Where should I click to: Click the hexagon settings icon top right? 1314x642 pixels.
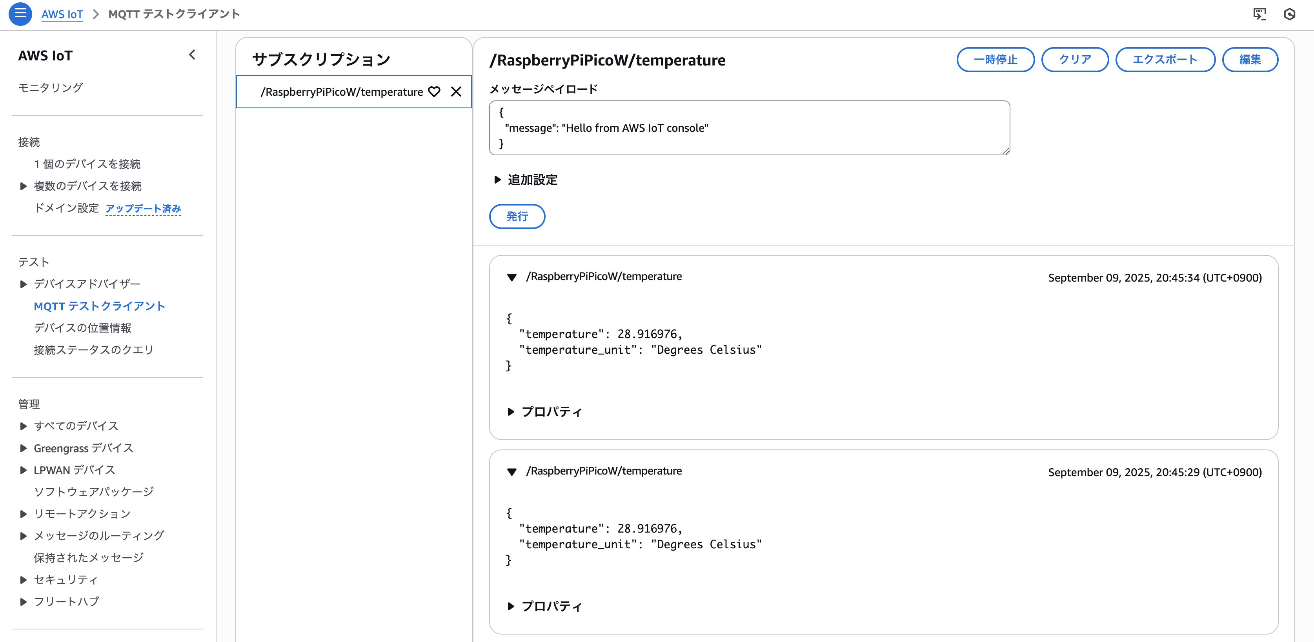(1289, 14)
